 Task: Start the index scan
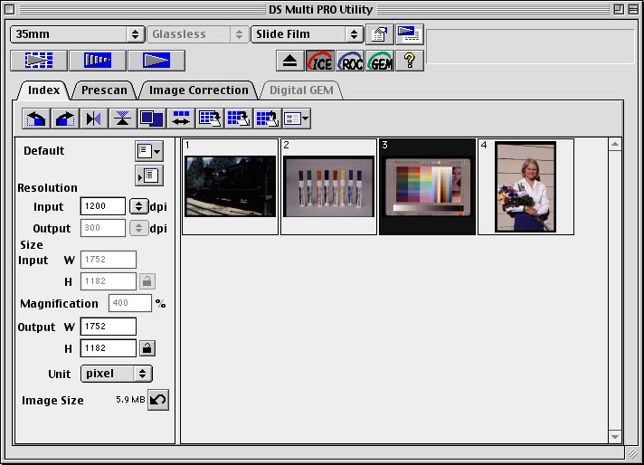pyautogui.click(x=39, y=61)
